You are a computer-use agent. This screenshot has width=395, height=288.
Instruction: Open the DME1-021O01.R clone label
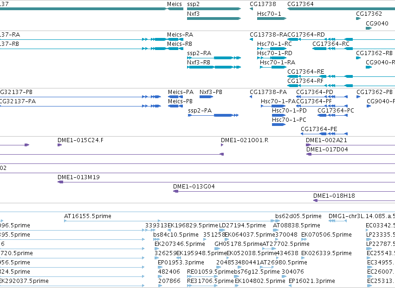244,140
